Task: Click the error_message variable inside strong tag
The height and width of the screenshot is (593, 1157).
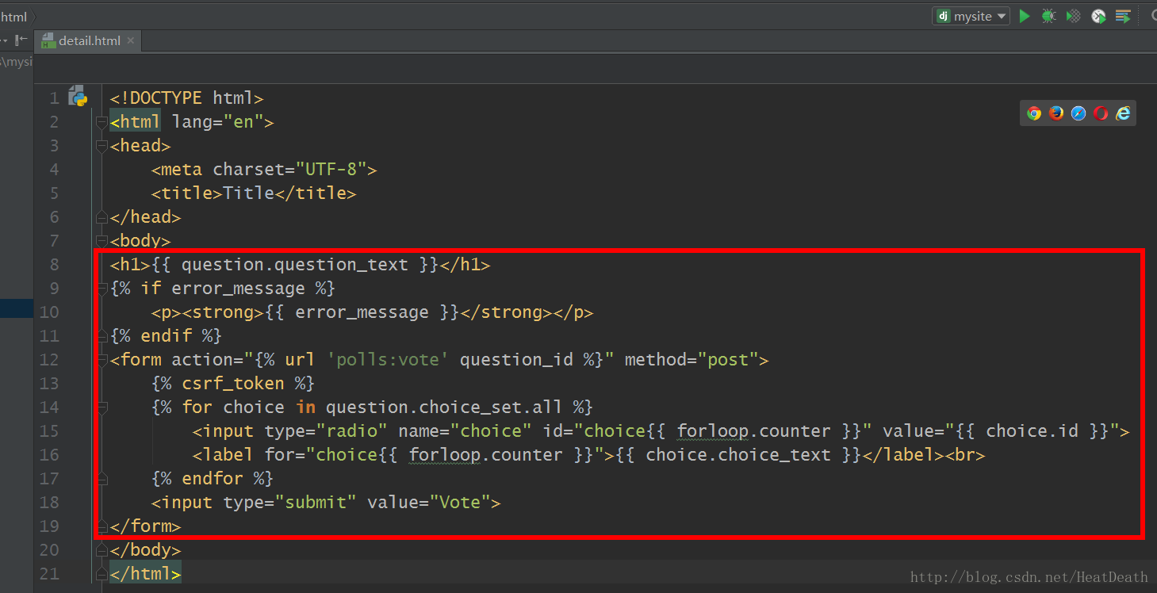Action: (x=362, y=312)
